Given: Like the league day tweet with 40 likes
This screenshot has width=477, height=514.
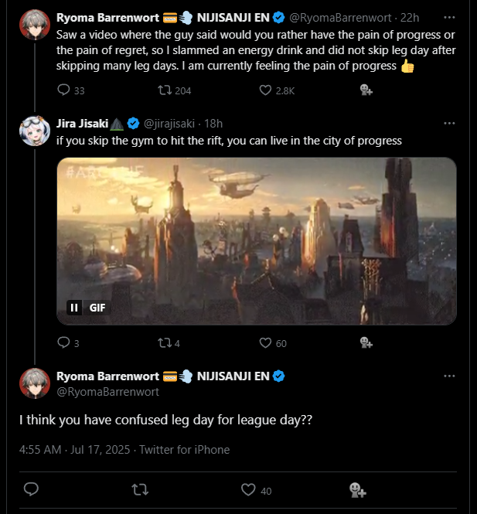Looking at the screenshot, I should coord(248,489).
